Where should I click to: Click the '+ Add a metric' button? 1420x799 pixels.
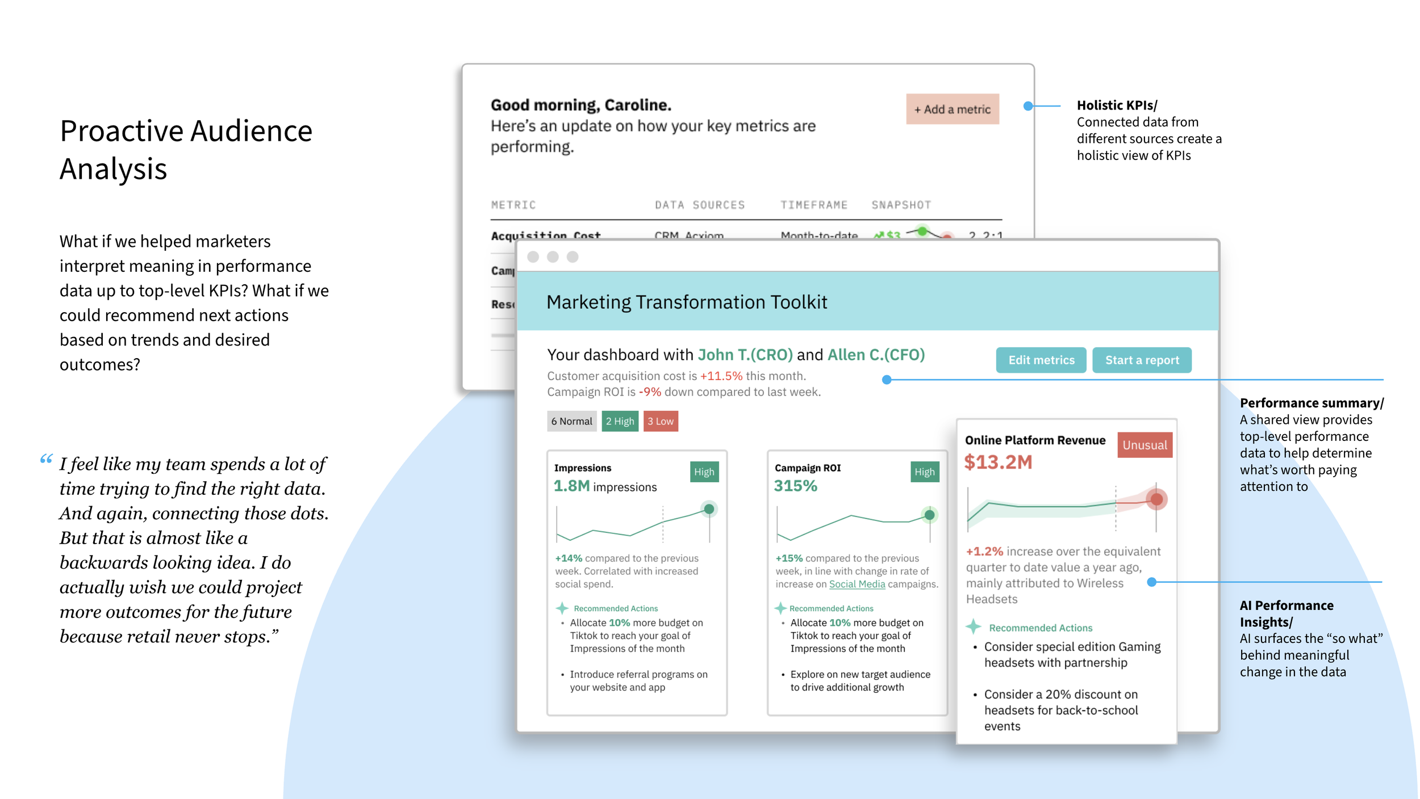pyautogui.click(x=952, y=109)
